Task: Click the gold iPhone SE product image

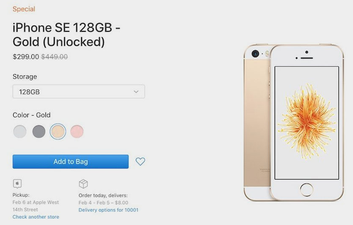Action: [x=293, y=123]
